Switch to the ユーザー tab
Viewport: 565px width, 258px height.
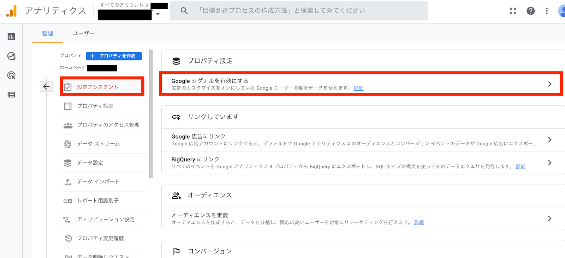(x=84, y=33)
